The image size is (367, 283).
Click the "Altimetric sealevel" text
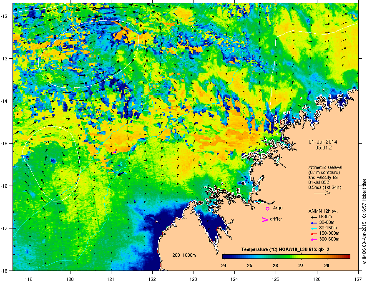[325, 167]
